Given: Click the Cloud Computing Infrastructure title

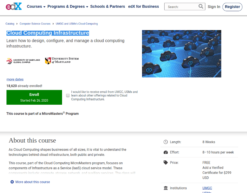Looking at the screenshot, I should [x=48, y=33].
